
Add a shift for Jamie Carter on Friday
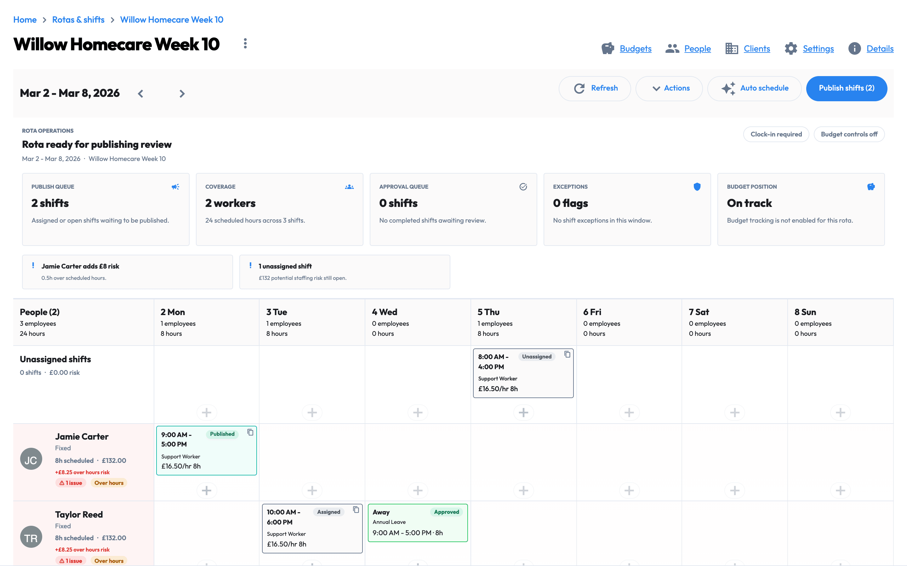point(629,490)
